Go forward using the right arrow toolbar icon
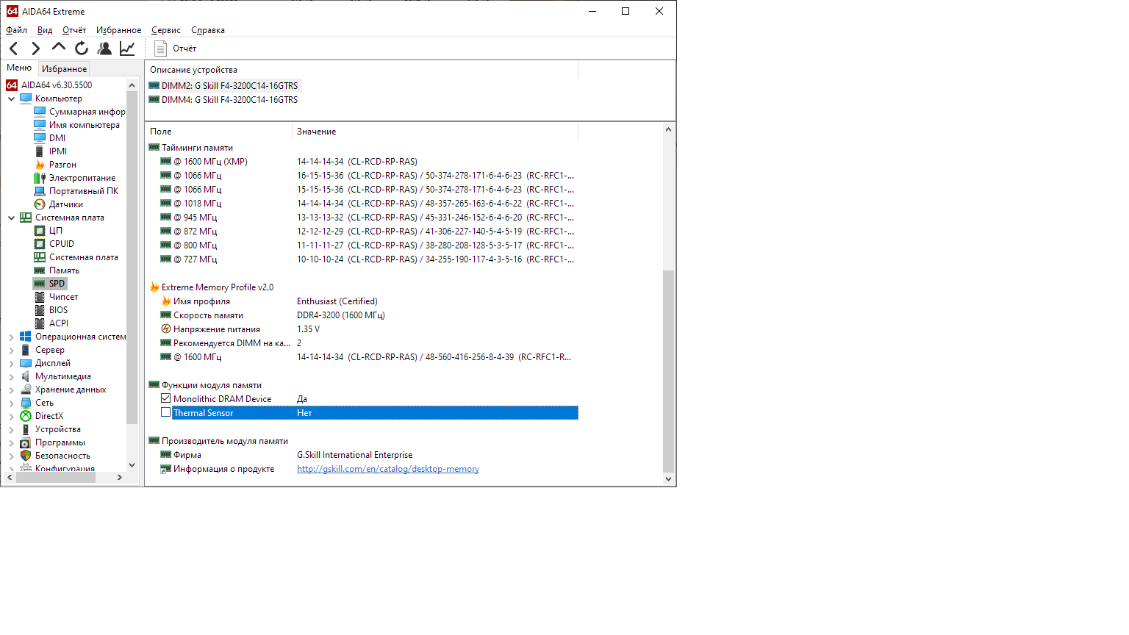 pos(36,49)
